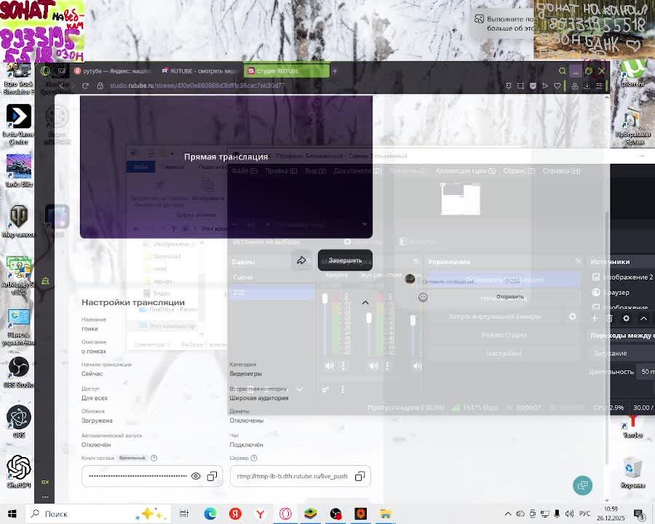Open Браузер channel three-dot menu in mixer
The image size is (655, 524).
tap(344, 366)
